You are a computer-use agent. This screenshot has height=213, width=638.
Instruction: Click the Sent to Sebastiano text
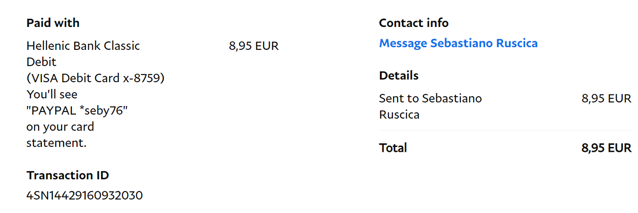click(x=430, y=98)
